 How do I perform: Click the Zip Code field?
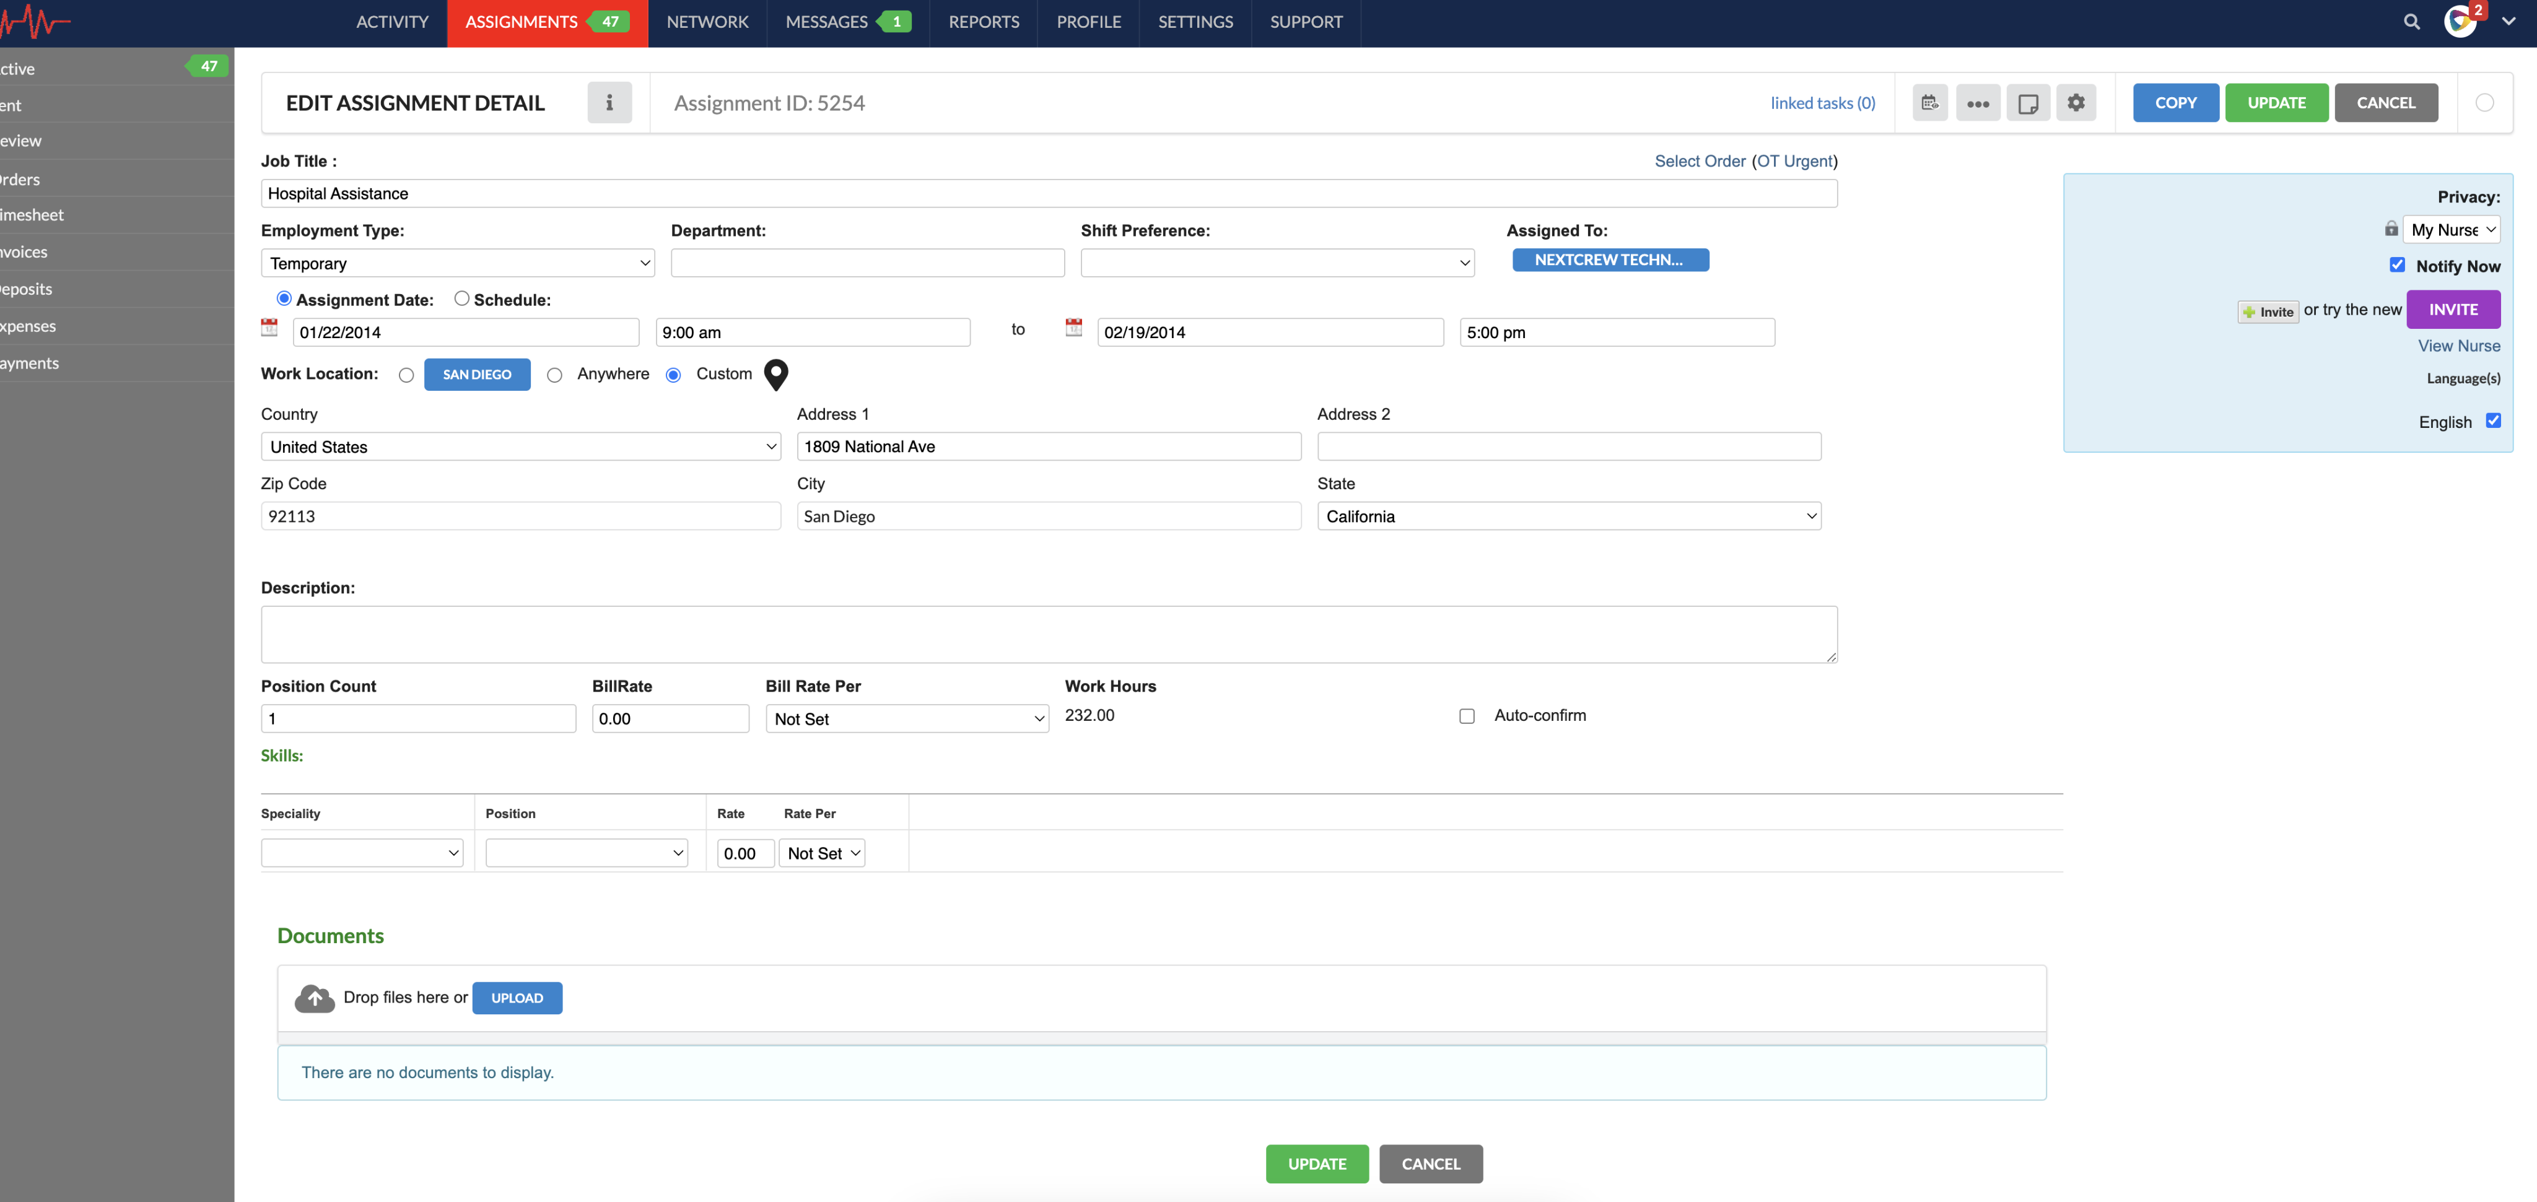[520, 516]
